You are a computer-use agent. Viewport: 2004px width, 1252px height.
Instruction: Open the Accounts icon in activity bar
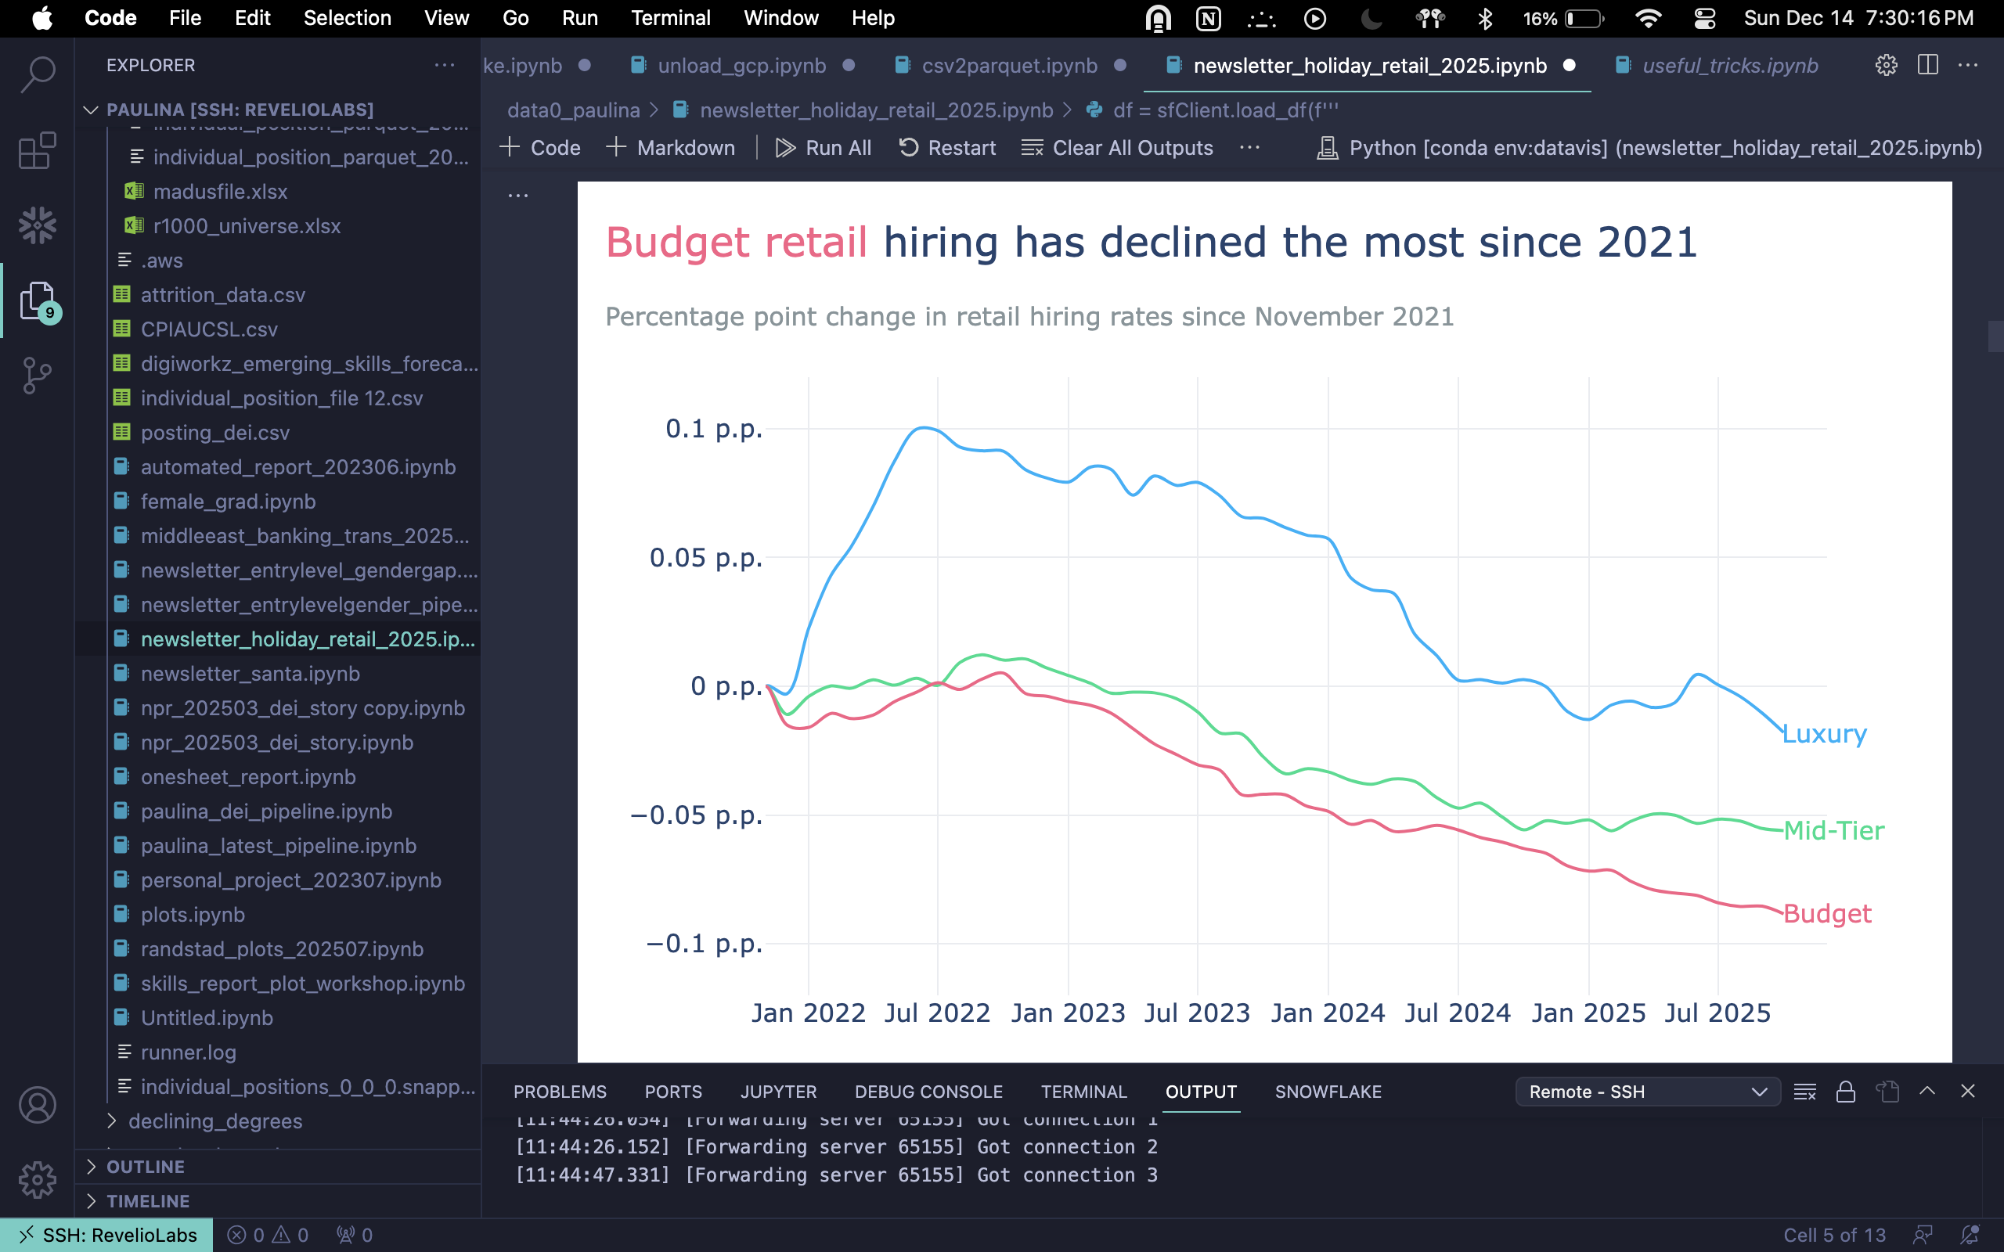click(38, 1106)
